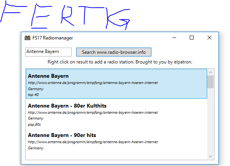Focus the Antenne Bayern search text field
The height and width of the screenshot is (166, 230).
point(48,52)
